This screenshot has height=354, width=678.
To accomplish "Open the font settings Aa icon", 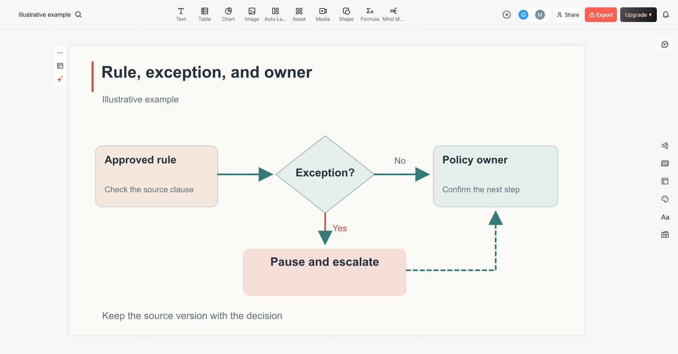I will coord(665,217).
